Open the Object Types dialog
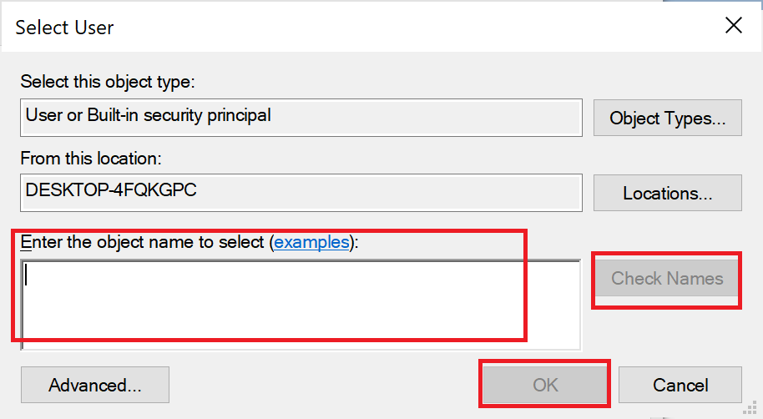Image resolution: width=763 pixels, height=419 pixels. click(667, 118)
